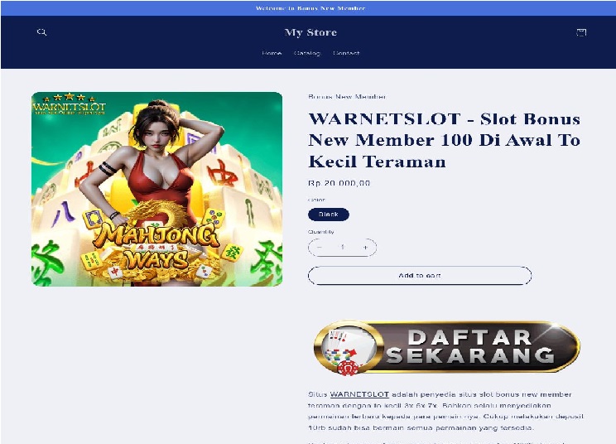Follow the WARNETSLOT link in description

(359, 394)
